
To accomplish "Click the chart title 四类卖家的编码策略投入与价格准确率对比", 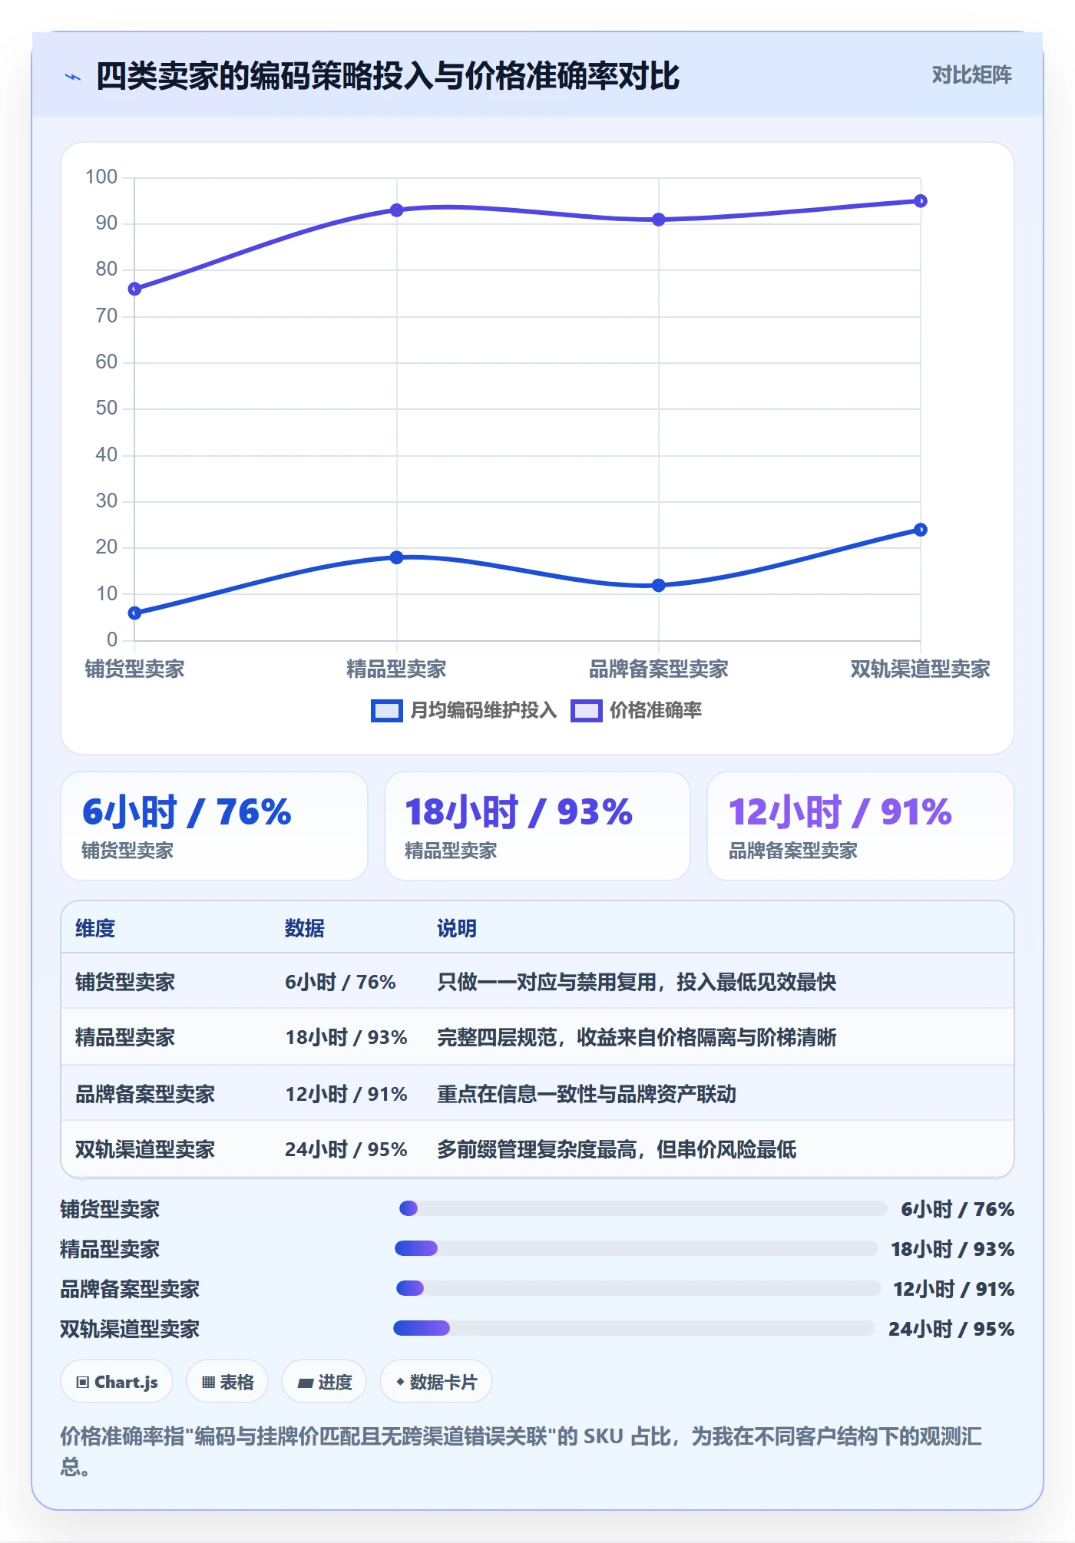I will pyautogui.click(x=388, y=76).
